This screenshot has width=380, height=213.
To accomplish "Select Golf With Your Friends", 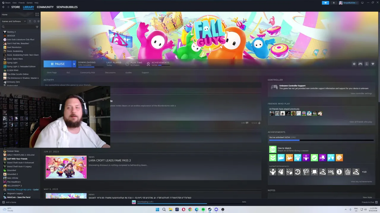I will tap(17, 159).
